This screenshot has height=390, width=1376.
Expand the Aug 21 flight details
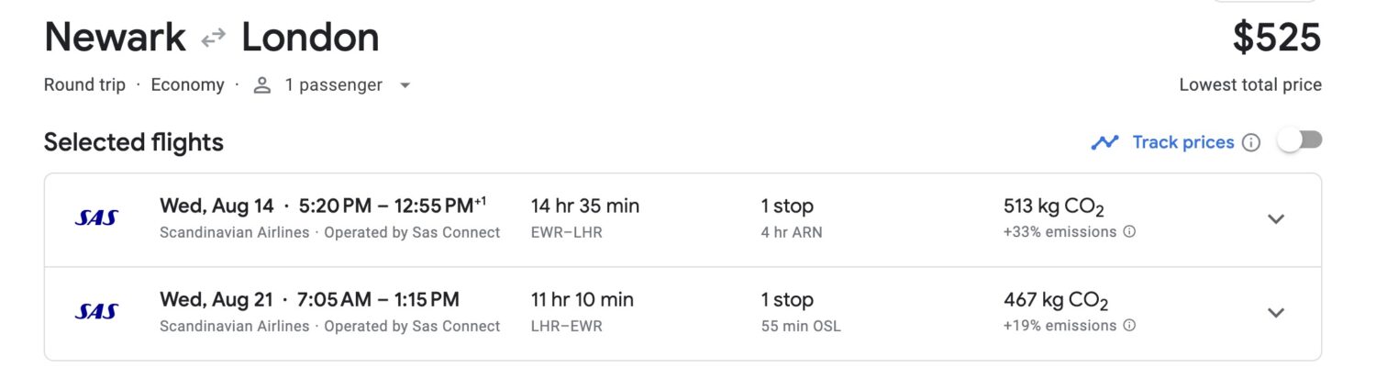tap(1275, 312)
